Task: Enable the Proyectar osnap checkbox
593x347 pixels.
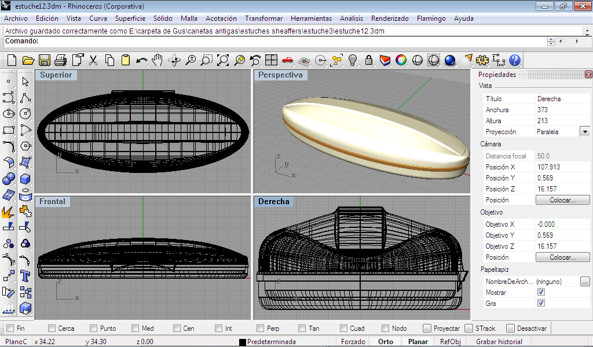Action: click(427, 328)
